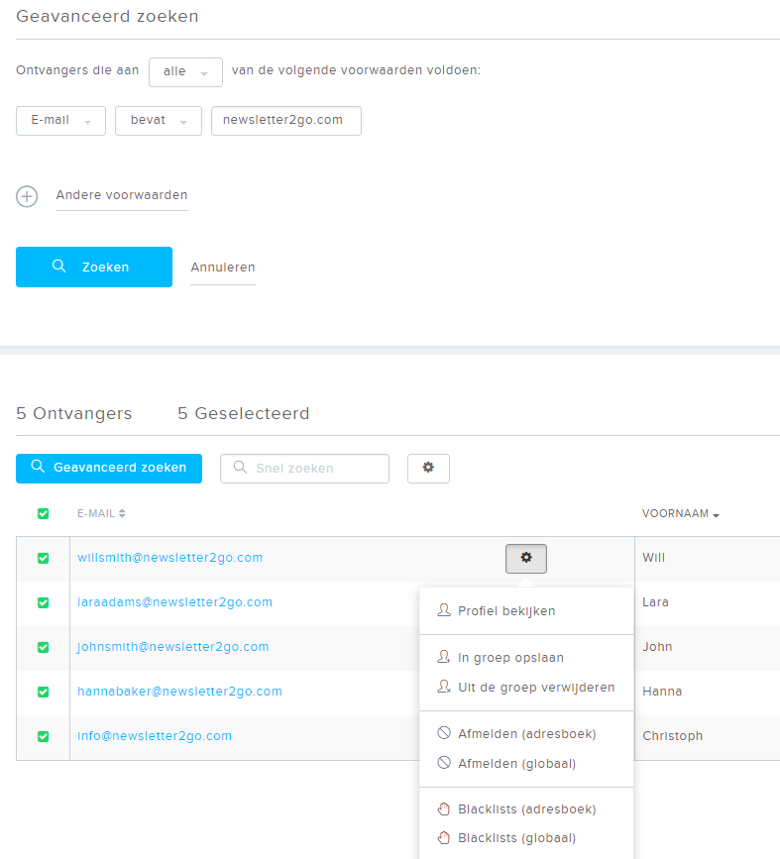Image resolution: width=780 pixels, height=859 pixels.
Task: Open the 'alle' conditions dropdown
Action: point(185,71)
